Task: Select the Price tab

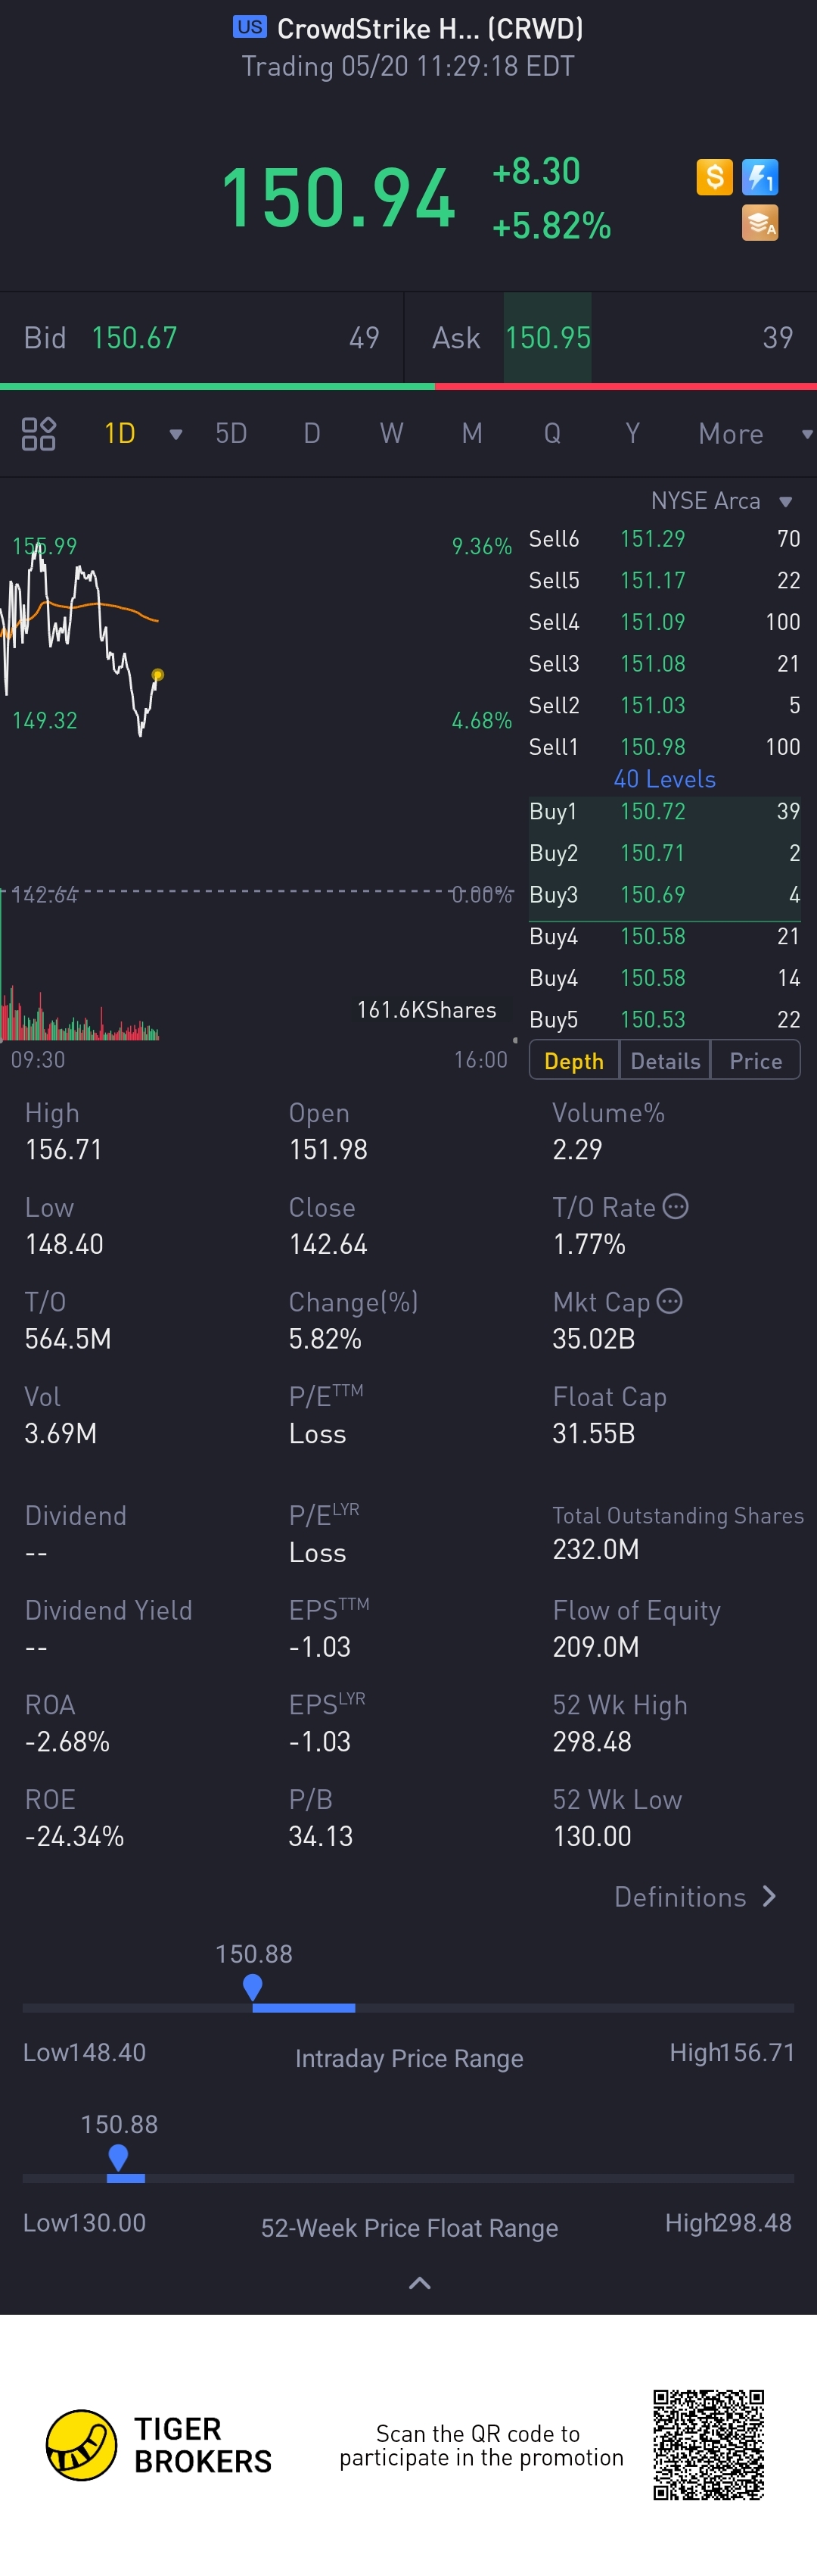Action: 756,1061
